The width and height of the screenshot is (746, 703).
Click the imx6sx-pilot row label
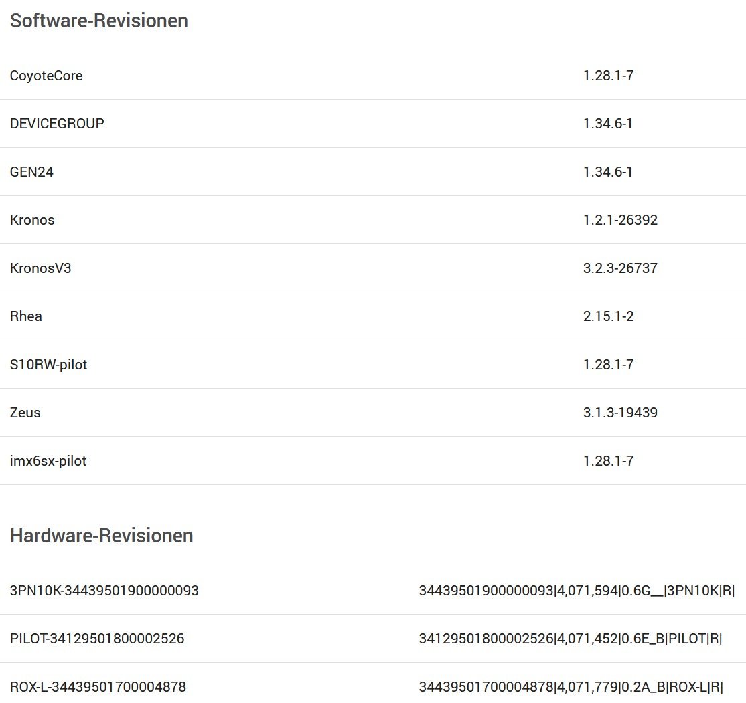(x=48, y=461)
